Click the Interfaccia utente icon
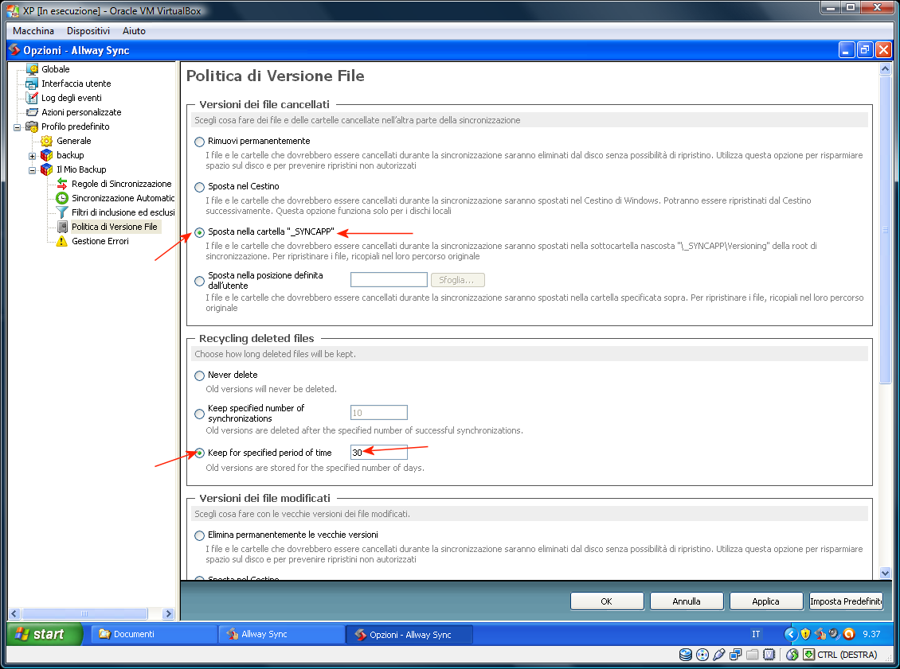 tap(32, 84)
